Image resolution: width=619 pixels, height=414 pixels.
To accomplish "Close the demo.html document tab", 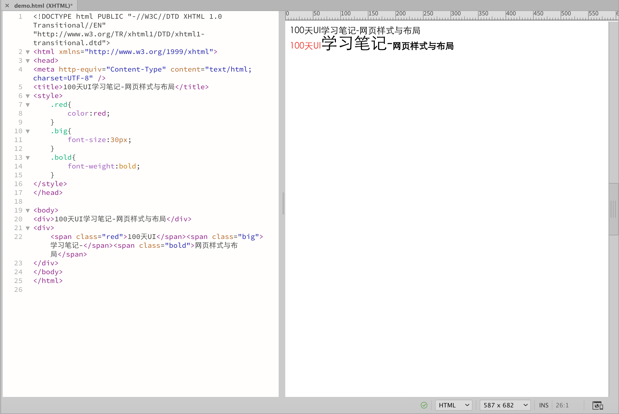I will pos(7,6).
